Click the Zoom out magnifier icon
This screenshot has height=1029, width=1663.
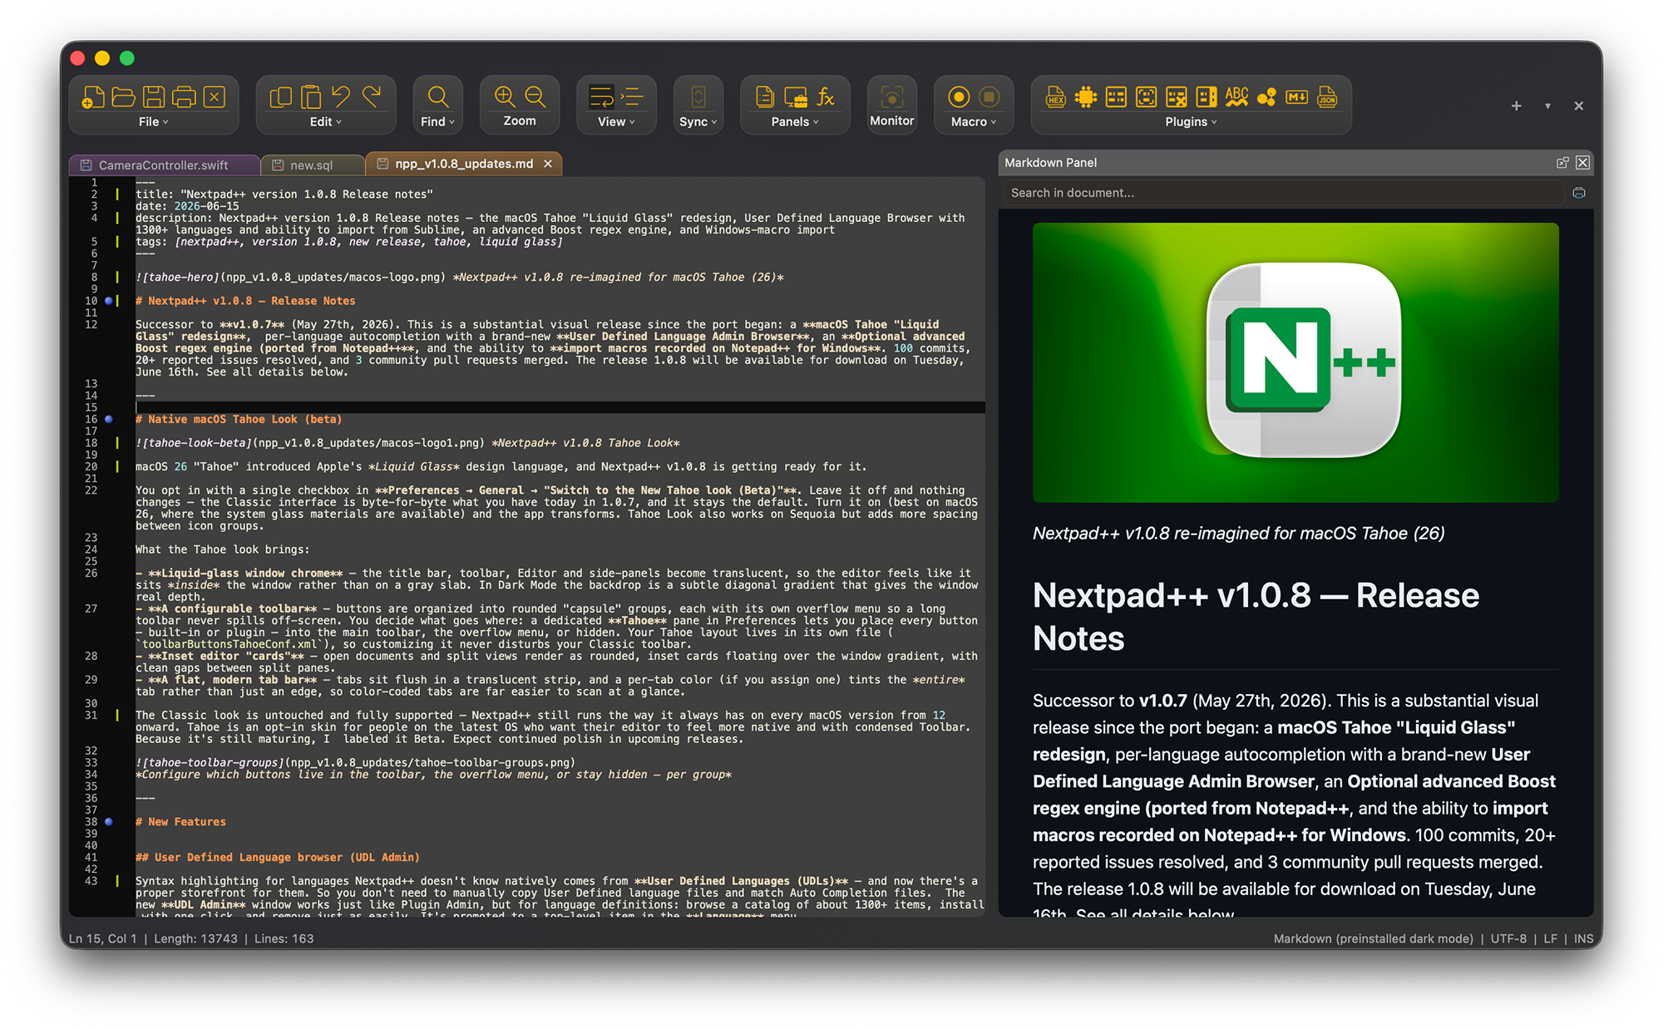[x=535, y=96]
